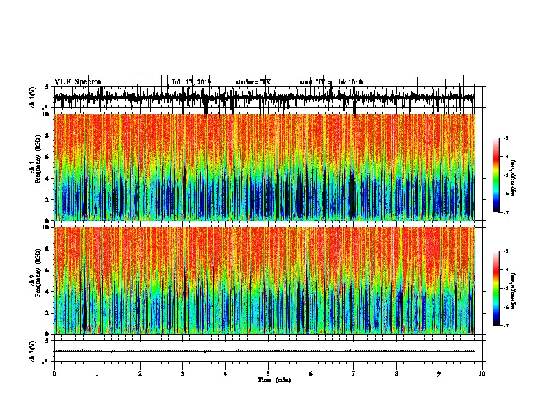This screenshot has width=543, height=419.
Task: Click the 'ch.3(V)' waveform axis label
Action: (x=33, y=351)
